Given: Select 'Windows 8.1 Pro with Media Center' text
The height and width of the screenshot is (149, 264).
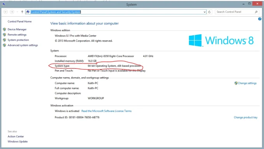Looking at the screenshot, I should tap(75, 36).
